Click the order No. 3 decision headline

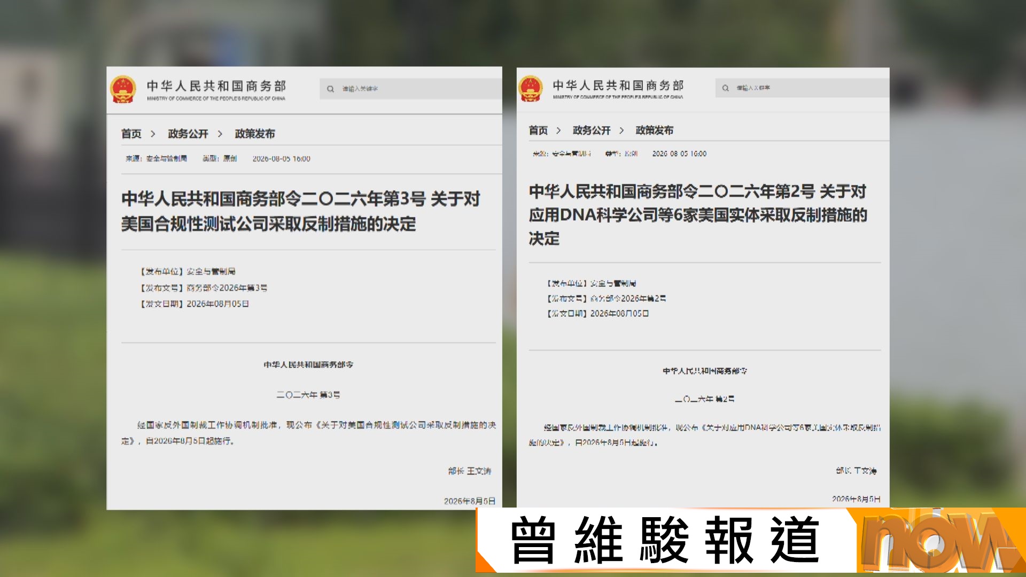[x=300, y=211]
